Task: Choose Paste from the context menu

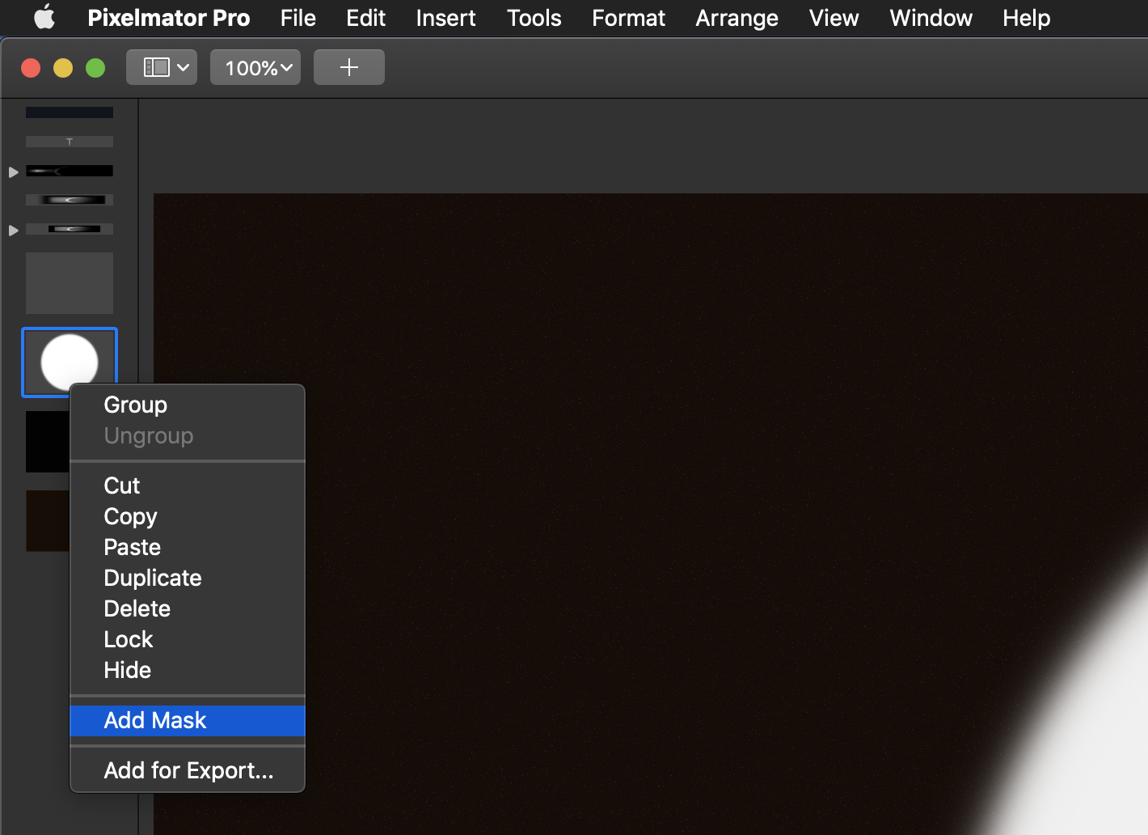Action: 188,547
